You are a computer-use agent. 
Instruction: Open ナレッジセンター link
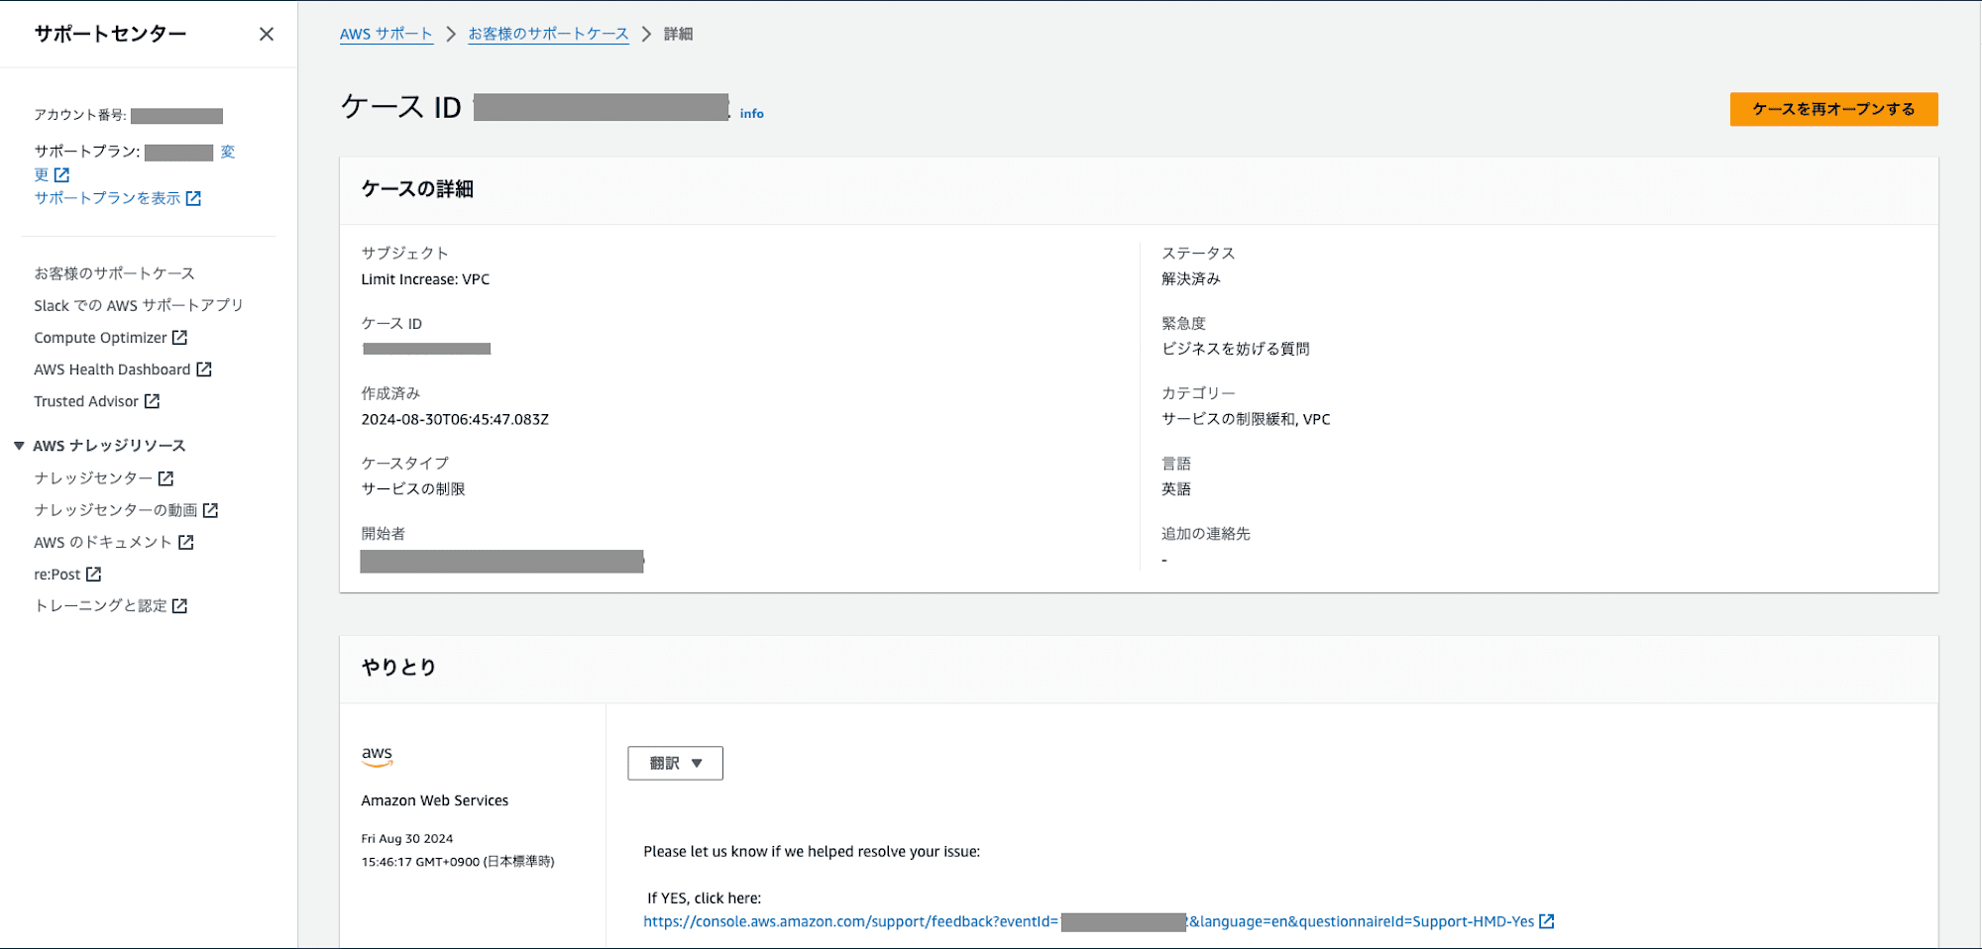coord(93,478)
